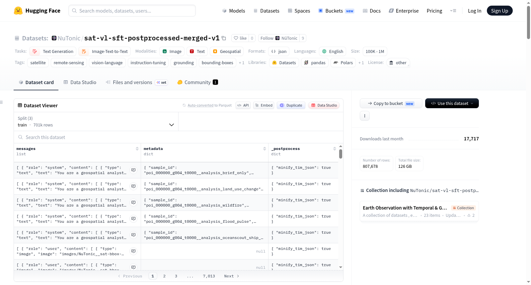Click the Embed button
This screenshot has width=531, height=285.
[264, 105]
